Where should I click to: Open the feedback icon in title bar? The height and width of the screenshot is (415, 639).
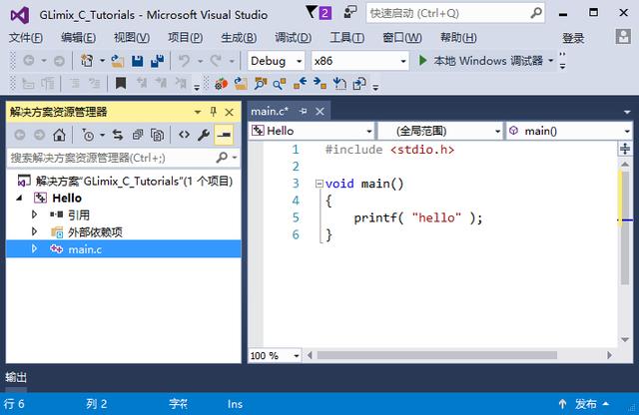pyautogui.click(x=350, y=12)
